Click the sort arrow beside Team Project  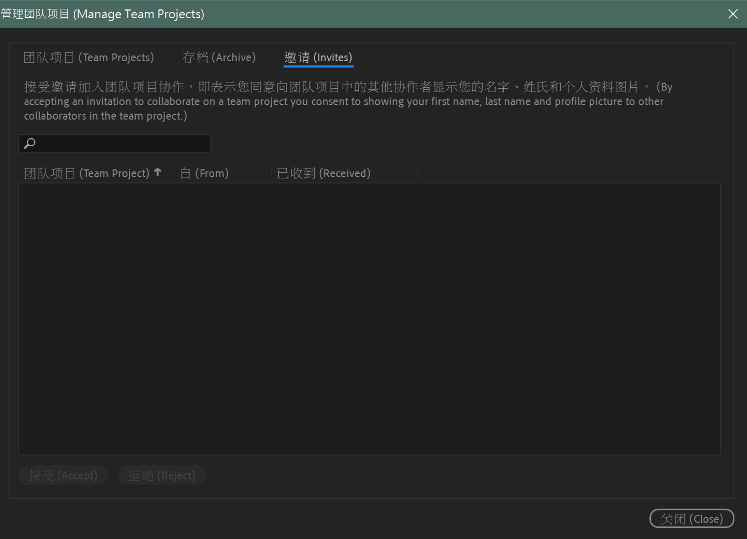pyautogui.click(x=158, y=172)
